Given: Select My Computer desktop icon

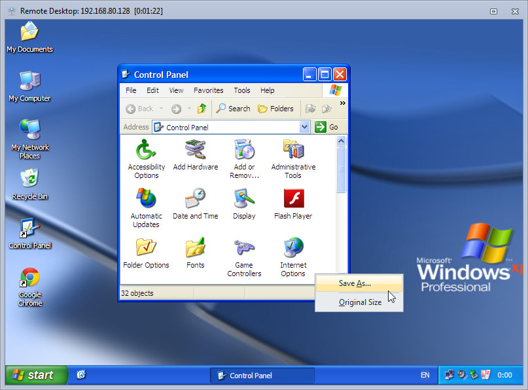Looking at the screenshot, I should (x=29, y=86).
